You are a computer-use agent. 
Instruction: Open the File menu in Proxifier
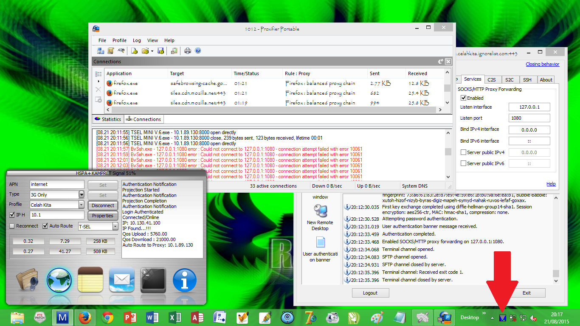pos(102,40)
